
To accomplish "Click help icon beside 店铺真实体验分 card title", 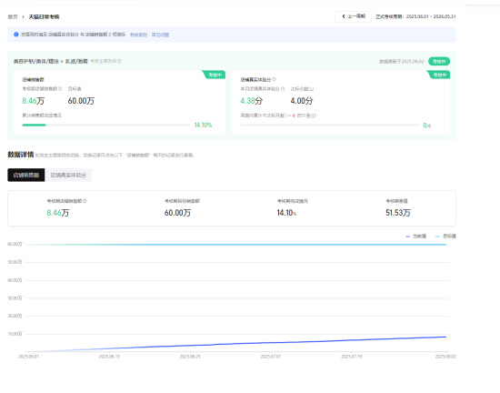I will 275,79.
